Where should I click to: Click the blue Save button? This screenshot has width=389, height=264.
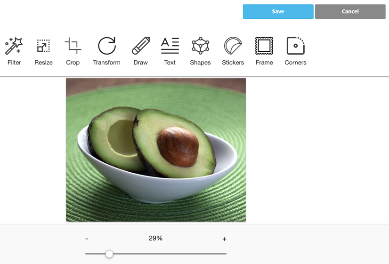(278, 11)
